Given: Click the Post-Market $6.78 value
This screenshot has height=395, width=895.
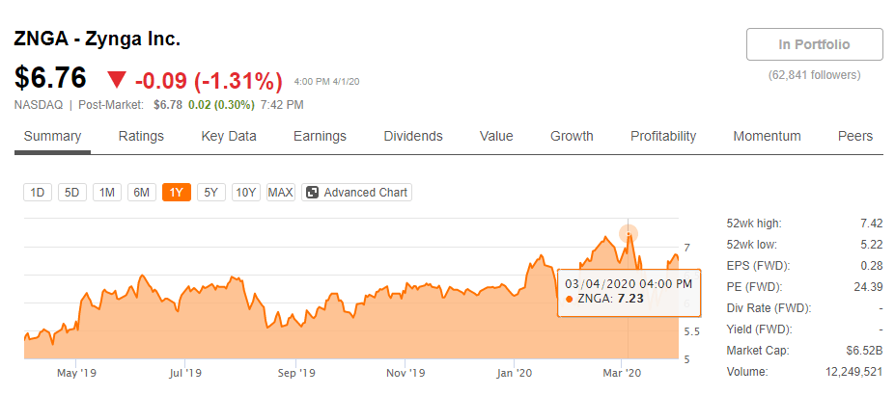Looking at the screenshot, I should coord(168,105).
